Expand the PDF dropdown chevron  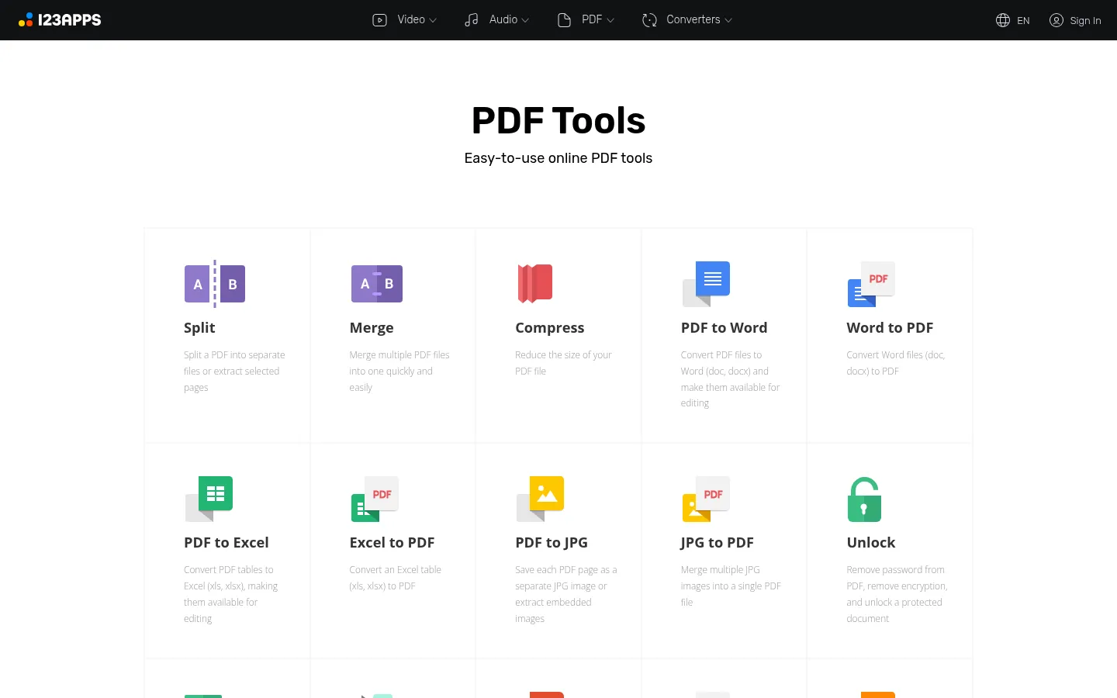[610, 21]
